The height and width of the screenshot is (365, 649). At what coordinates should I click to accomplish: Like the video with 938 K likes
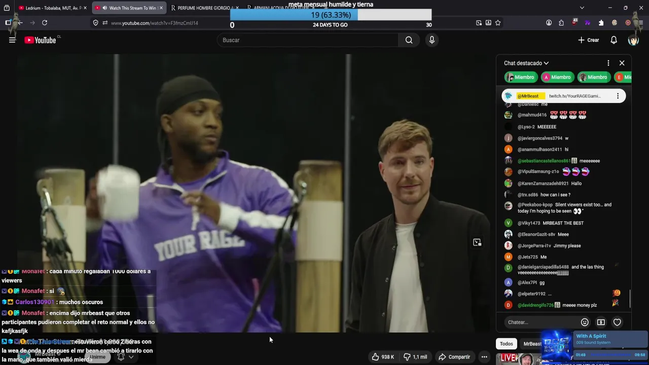(x=382, y=357)
